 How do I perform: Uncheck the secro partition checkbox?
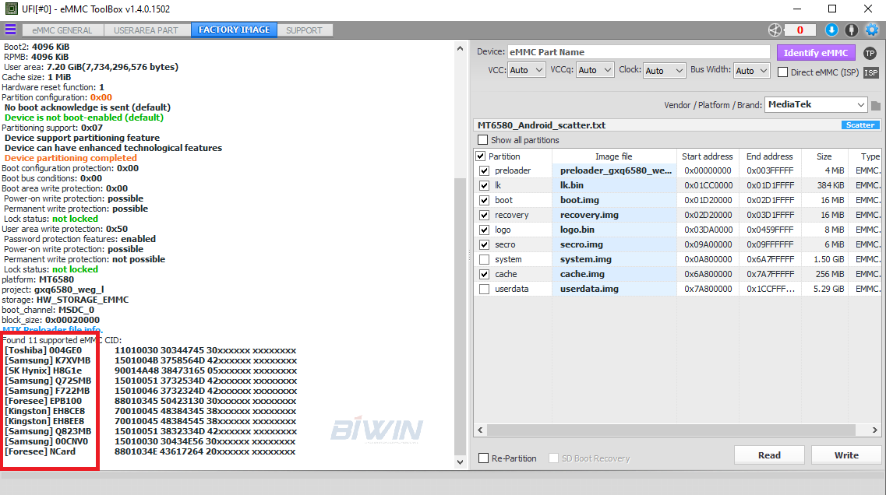click(x=484, y=244)
